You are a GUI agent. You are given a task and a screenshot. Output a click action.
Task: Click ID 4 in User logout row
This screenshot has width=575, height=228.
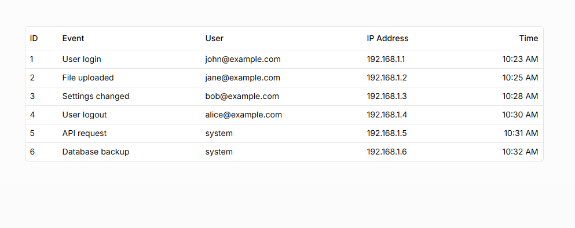(x=32, y=115)
